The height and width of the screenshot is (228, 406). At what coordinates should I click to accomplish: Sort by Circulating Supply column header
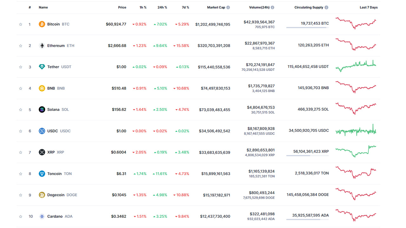coord(309,7)
